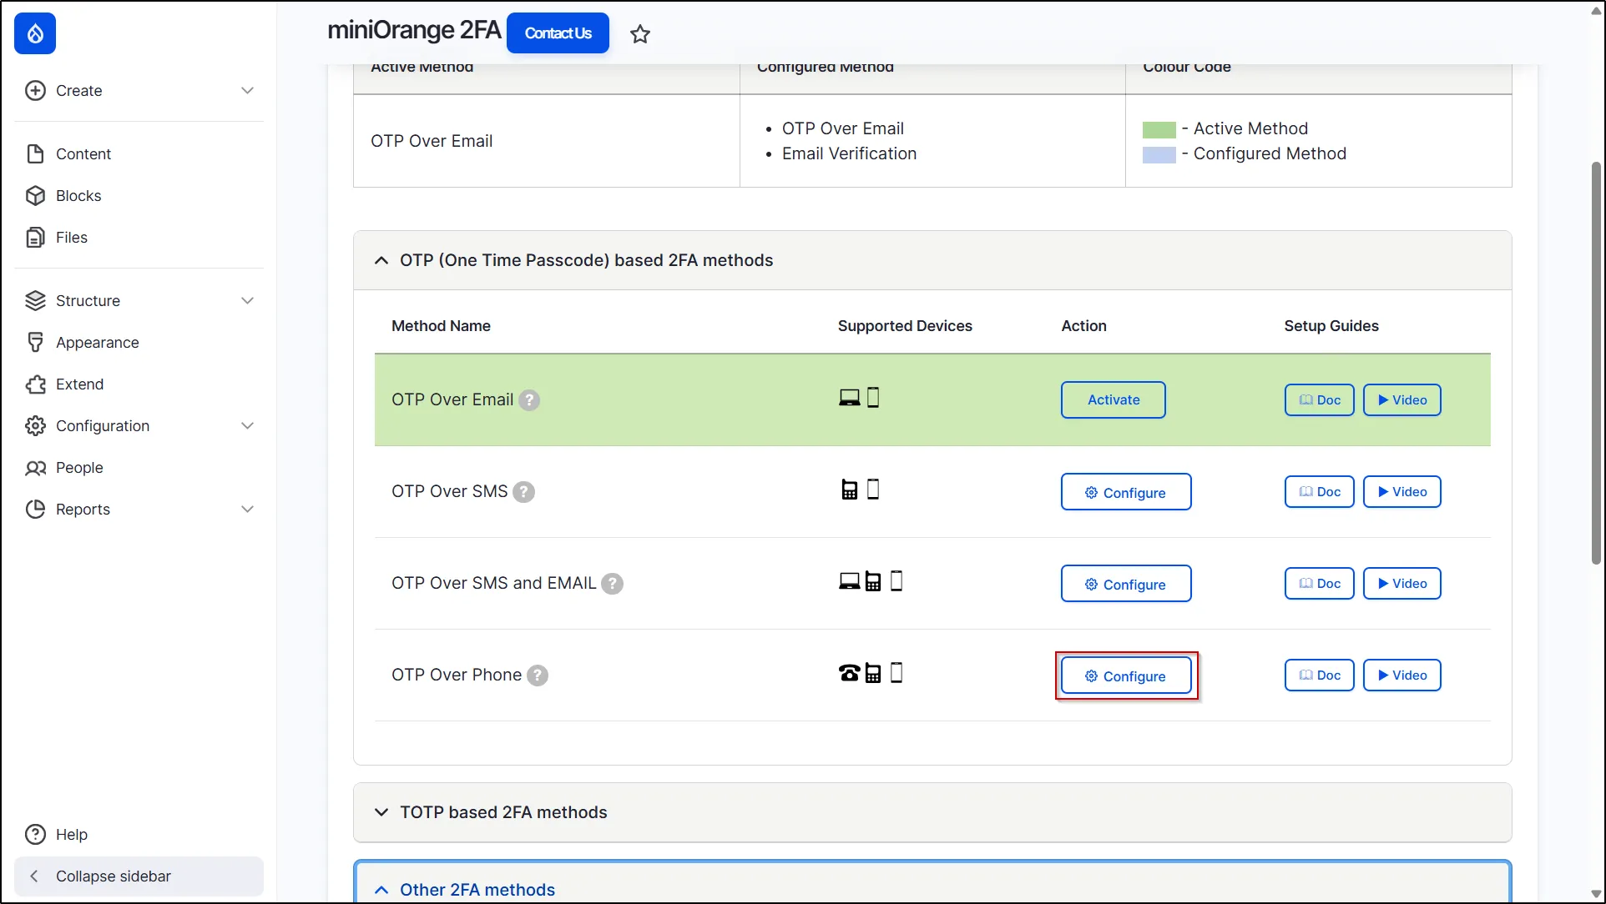Activate OTP Over Email method
Screen dimensions: 1606x904
[x=1113, y=399]
